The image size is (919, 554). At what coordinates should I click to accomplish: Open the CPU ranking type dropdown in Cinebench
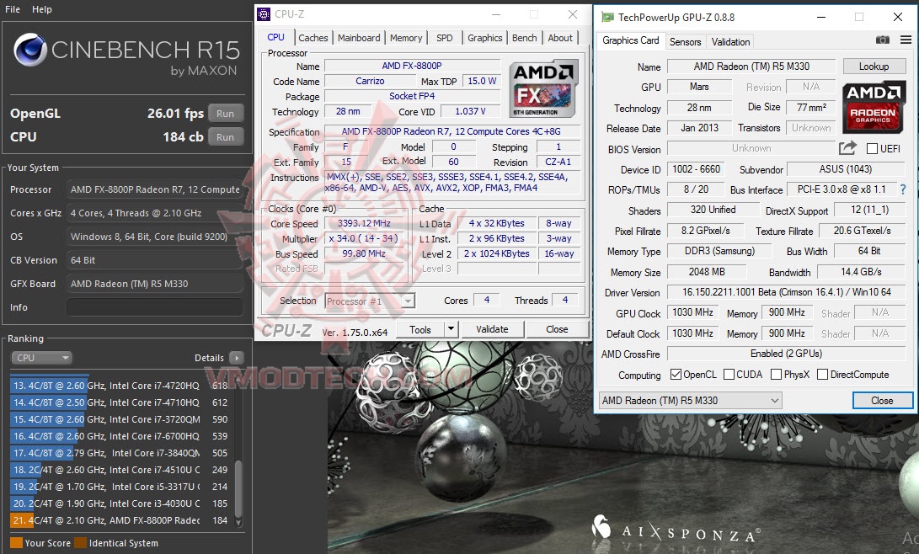point(41,357)
